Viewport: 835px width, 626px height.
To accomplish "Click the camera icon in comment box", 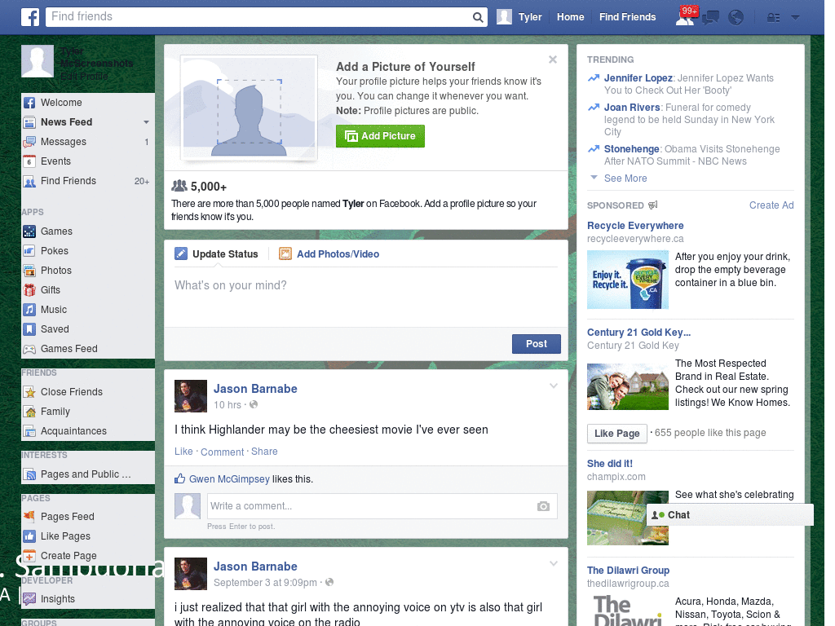I will [x=543, y=506].
